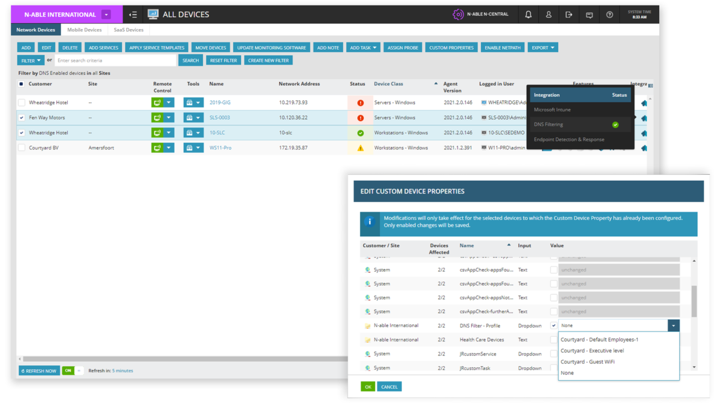Click integration puzzle icon in 2019-GIG row
Image resolution: width=725 pixels, height=408 pixels.
644,103
